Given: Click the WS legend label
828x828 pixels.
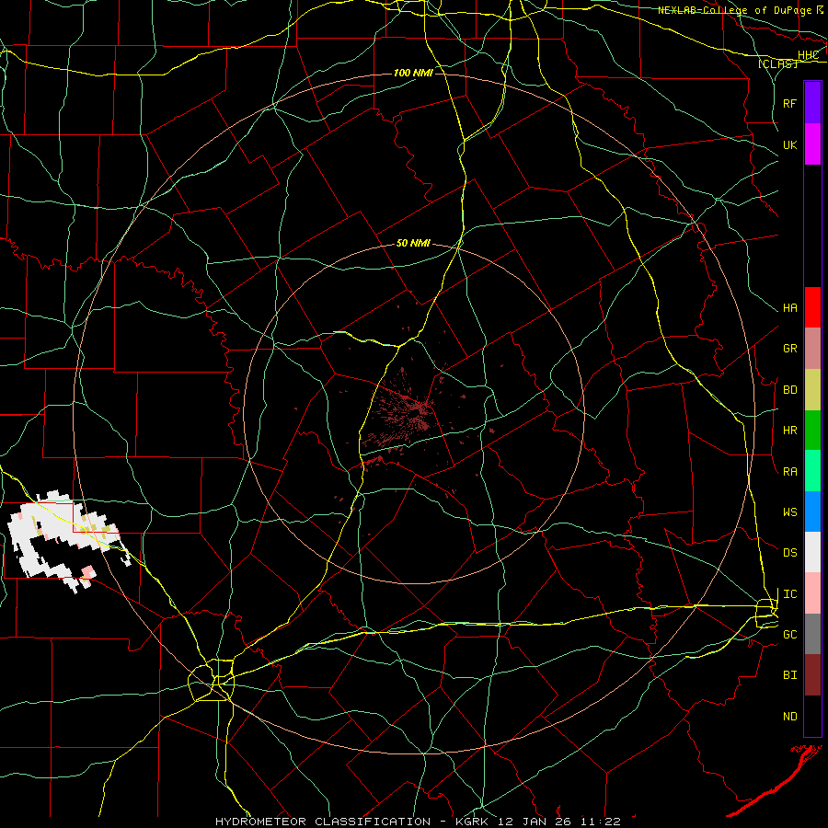Looking at the screenshot, I should click(x=789, y=512).
